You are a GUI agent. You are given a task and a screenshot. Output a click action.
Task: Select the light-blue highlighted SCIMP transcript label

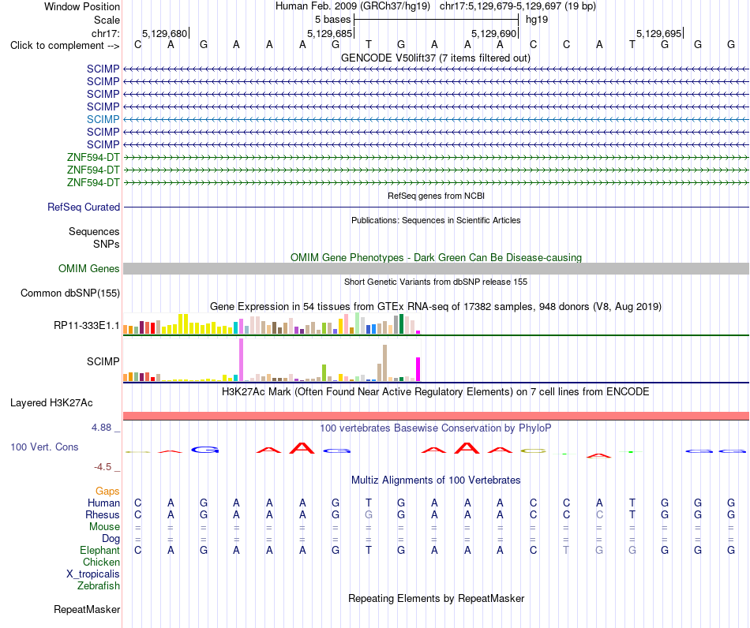pyautogui.click(x=103, y=119)
